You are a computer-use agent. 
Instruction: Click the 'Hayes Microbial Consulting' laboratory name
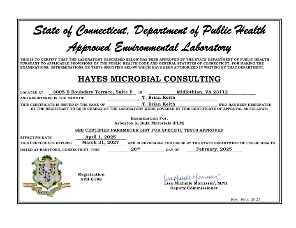pyautogui.click(x=149, y=79)
